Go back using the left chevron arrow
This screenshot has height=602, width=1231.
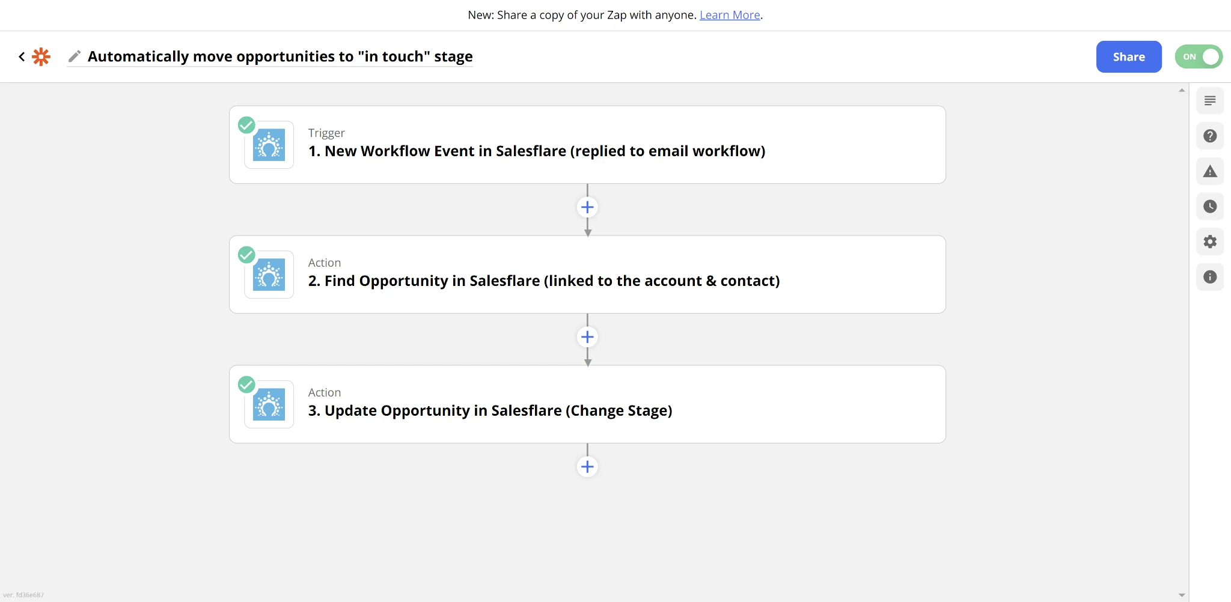click(22, 56)
